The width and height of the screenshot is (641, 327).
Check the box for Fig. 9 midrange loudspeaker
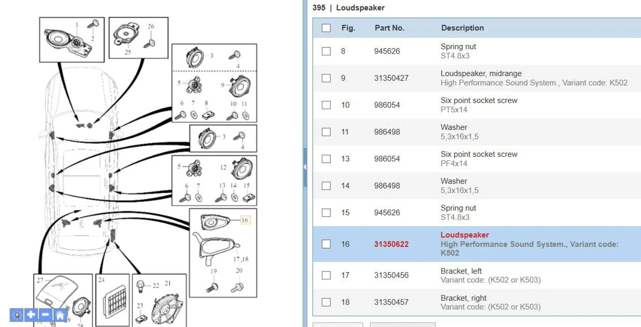[326, 78]
